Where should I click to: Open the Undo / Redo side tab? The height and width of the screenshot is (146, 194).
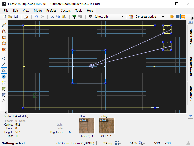click(191, 38)
